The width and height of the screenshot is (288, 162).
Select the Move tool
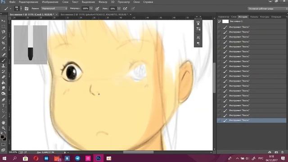point(3,21)
